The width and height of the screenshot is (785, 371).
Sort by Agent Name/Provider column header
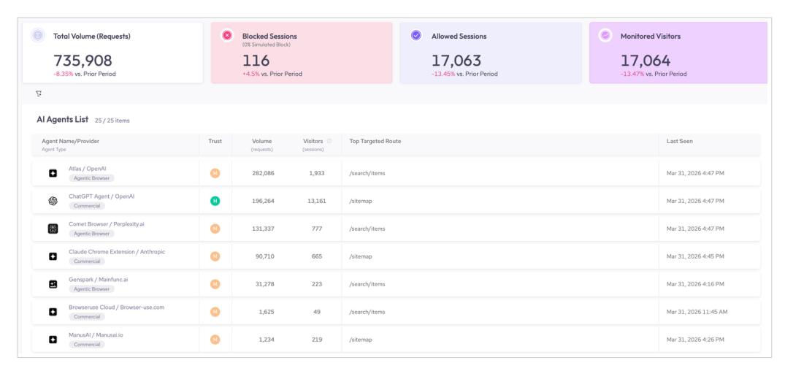coord(70,141)
